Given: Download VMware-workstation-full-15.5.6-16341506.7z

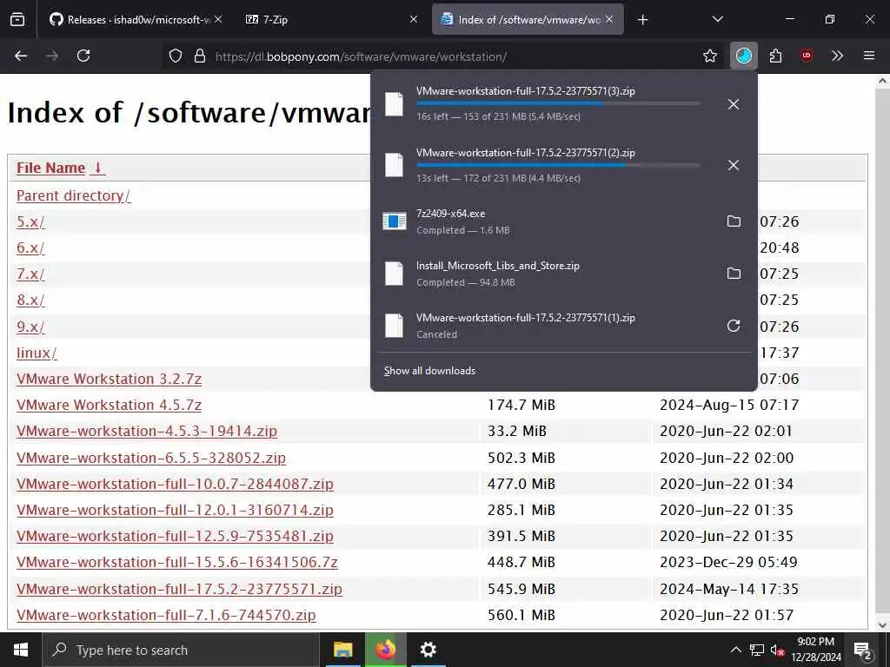Looking at the screenshot, I should pos(177,562).
